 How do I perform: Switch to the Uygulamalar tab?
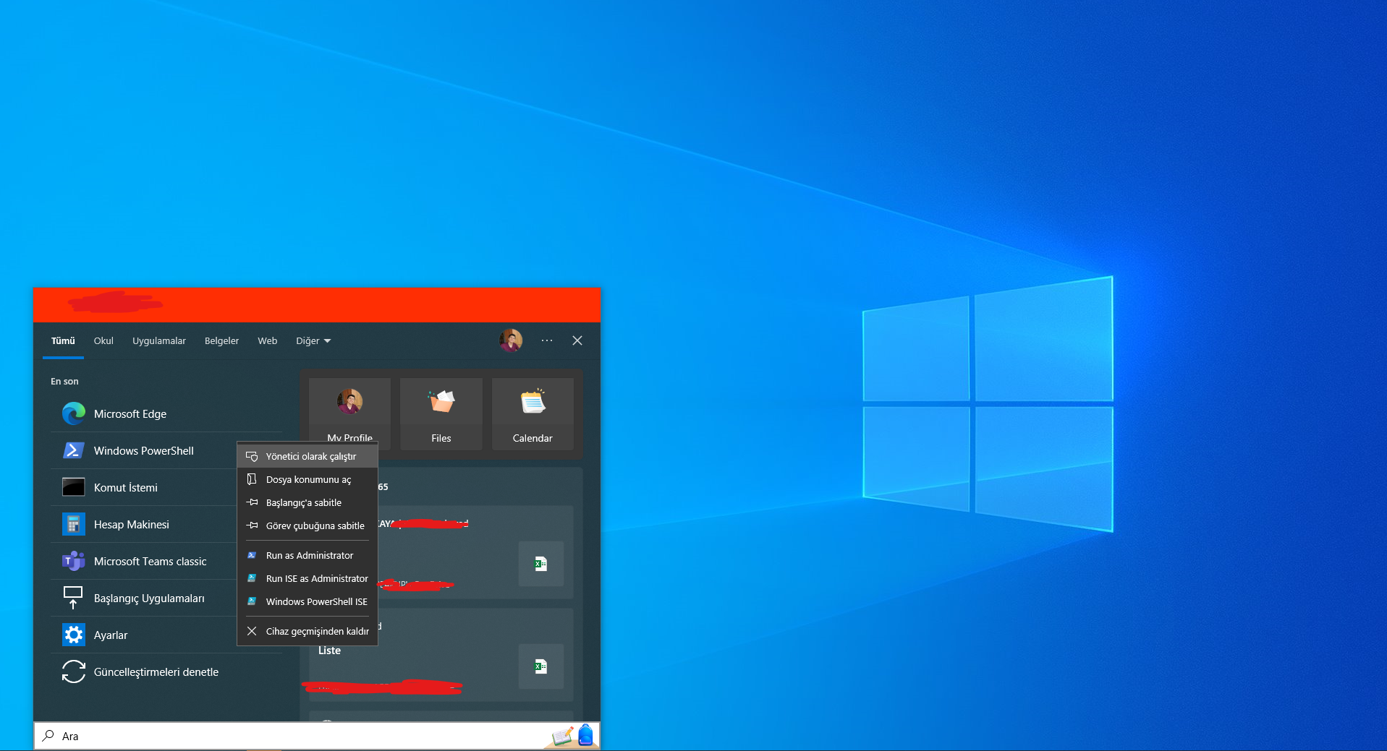click(x=158, y=341)
